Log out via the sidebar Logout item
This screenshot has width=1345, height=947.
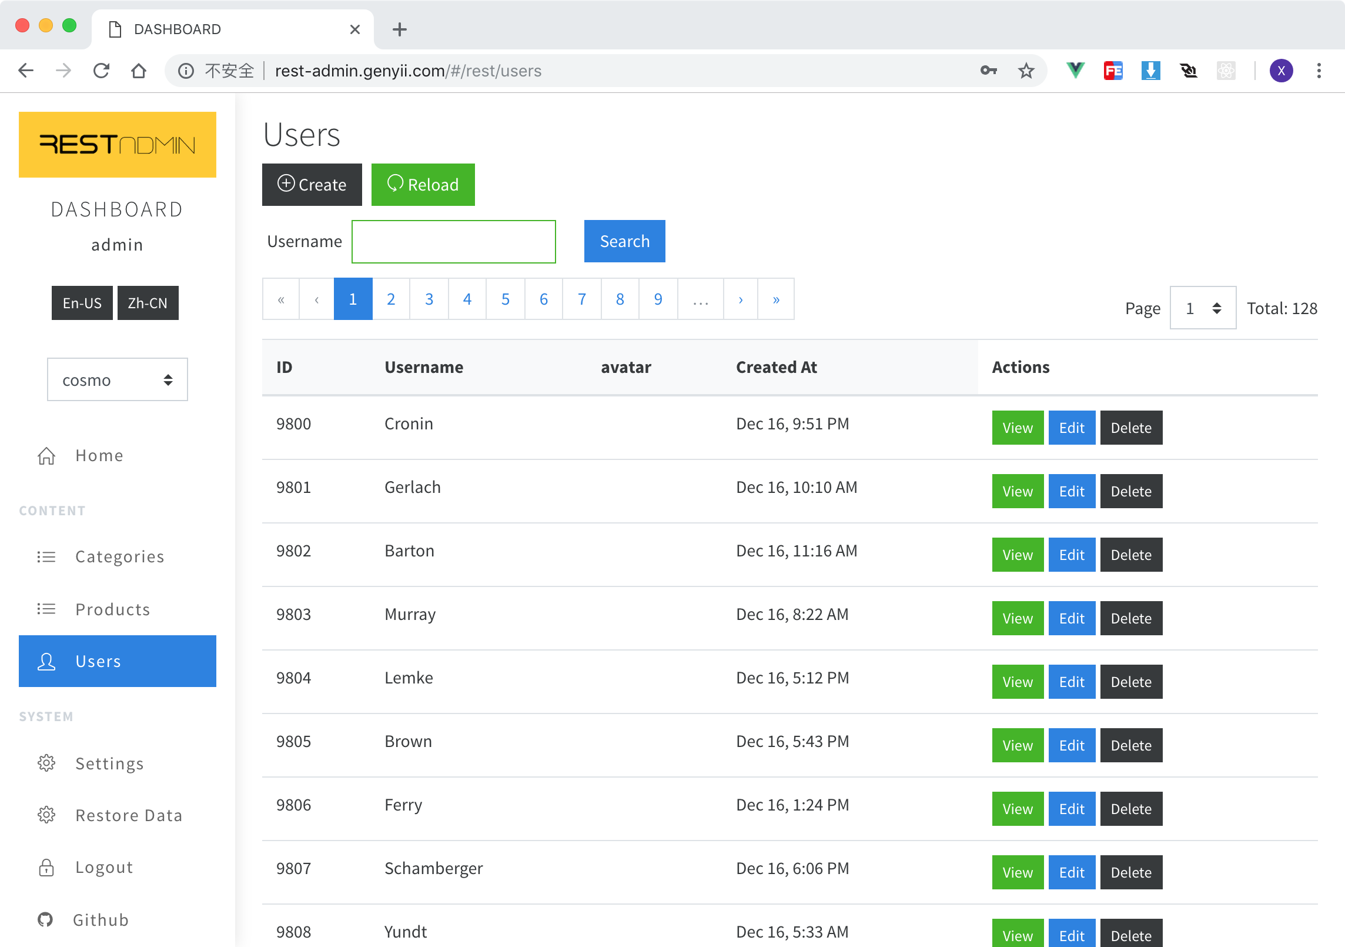[x=118, y=867]
